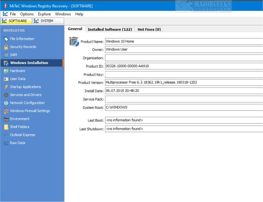
Task: Open the Help menu
Action: tap(79, 14)
